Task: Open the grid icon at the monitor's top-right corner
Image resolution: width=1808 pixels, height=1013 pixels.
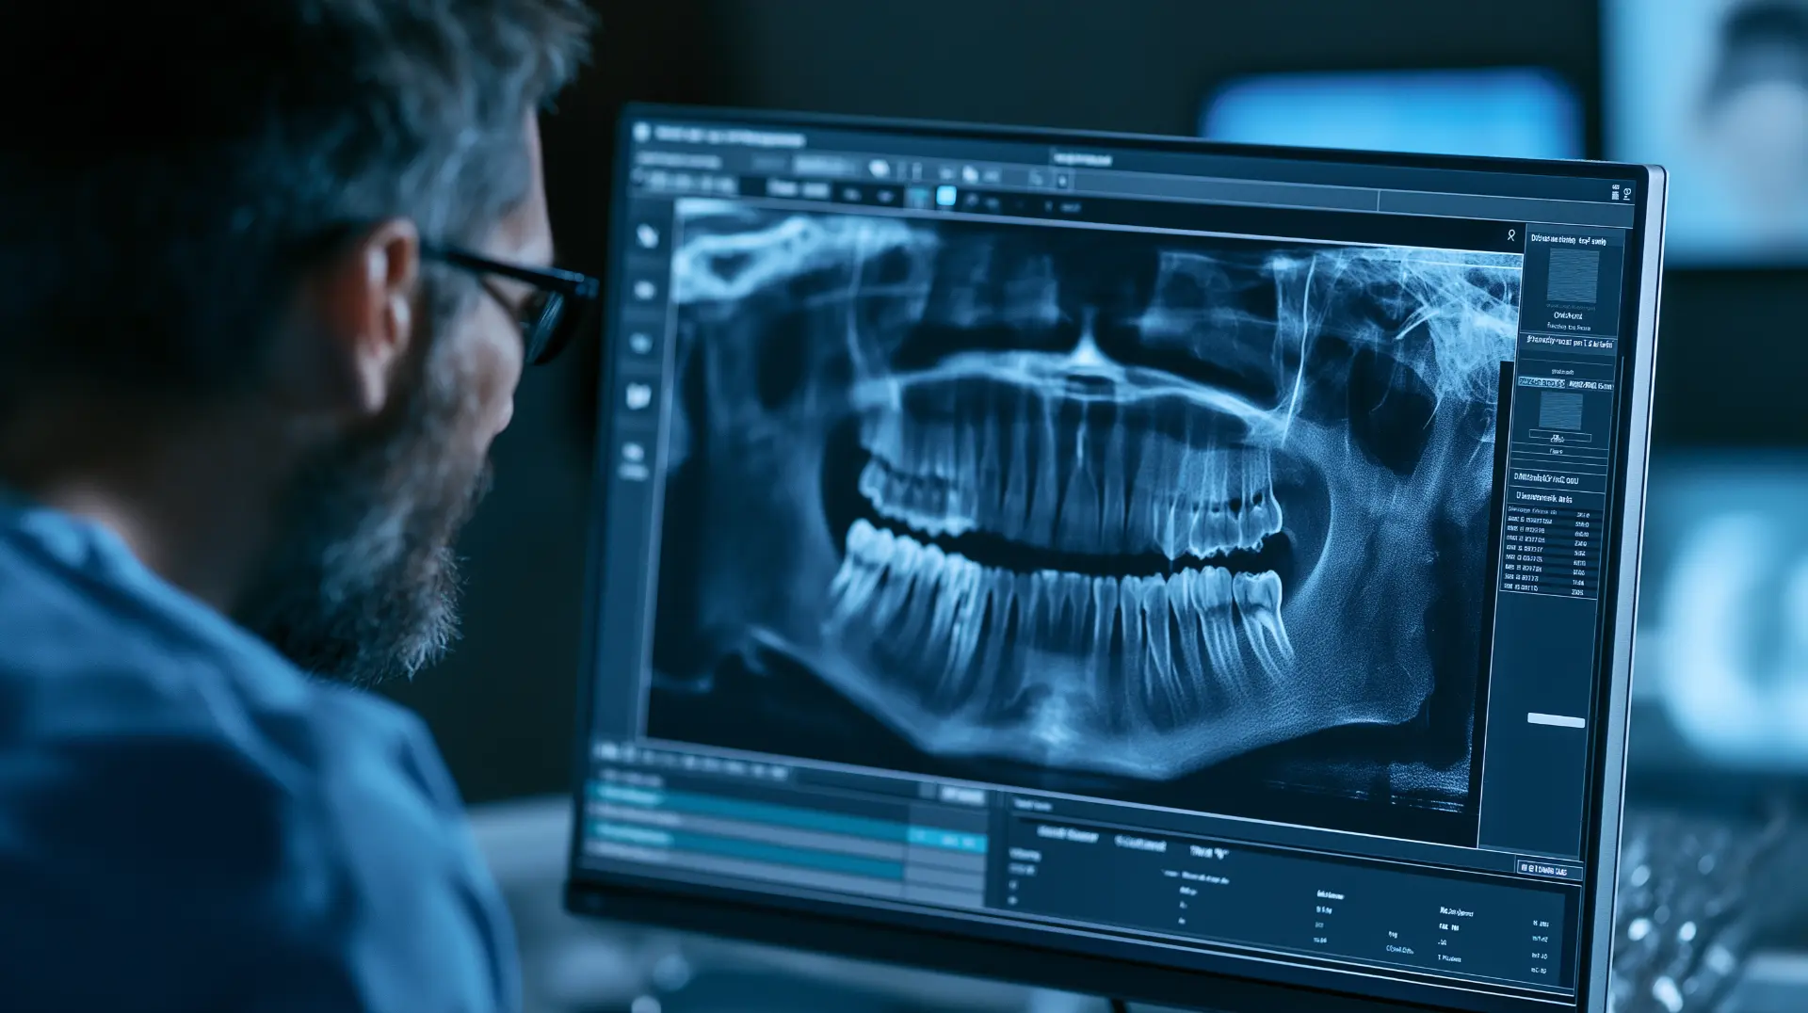Action: [1615, 193]
